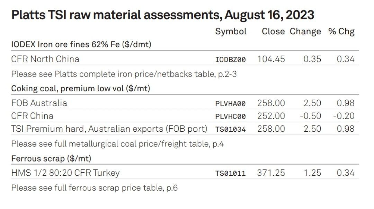The height and width of the screenshot is (209, 374).
Task: Click the PLVHC00 symbol code
Action: (x=230, y=116)
